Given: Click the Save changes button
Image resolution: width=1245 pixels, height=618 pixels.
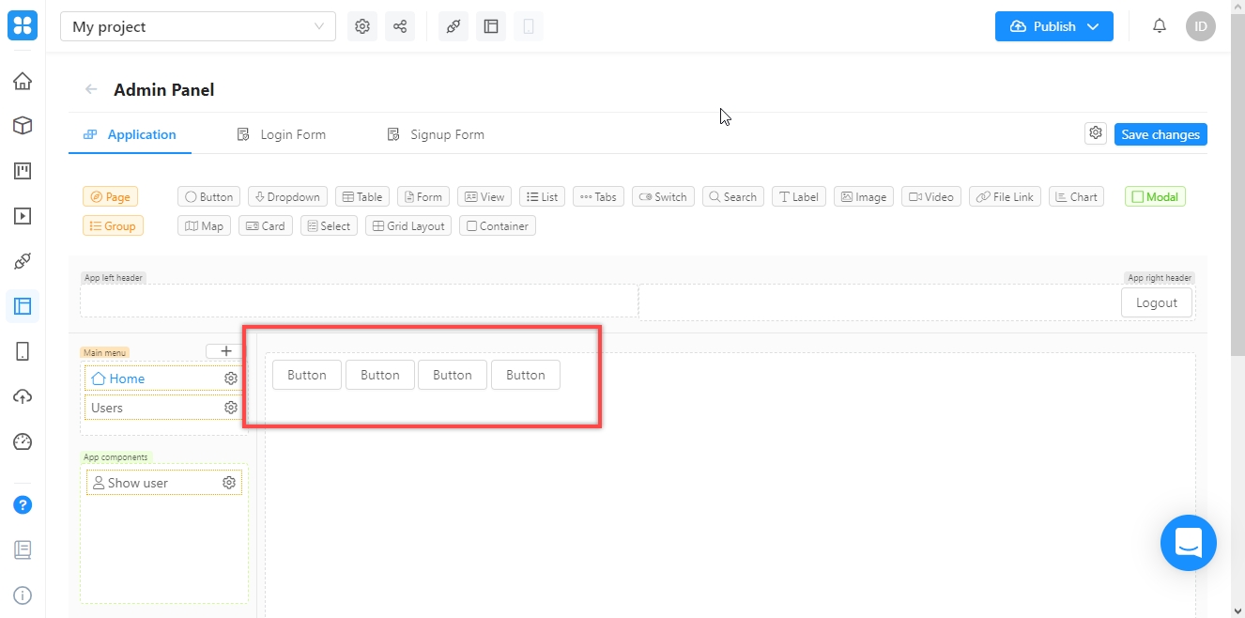Looking at the screenshot, I should pos(1160,134).
